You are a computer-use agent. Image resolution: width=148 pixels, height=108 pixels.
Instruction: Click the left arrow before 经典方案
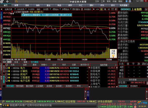[1, 9]
